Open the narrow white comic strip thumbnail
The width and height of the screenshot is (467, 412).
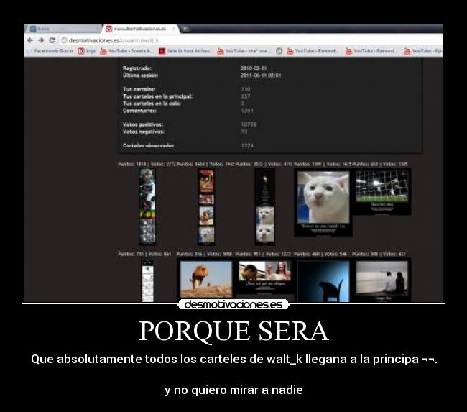(x=147, y=280)
